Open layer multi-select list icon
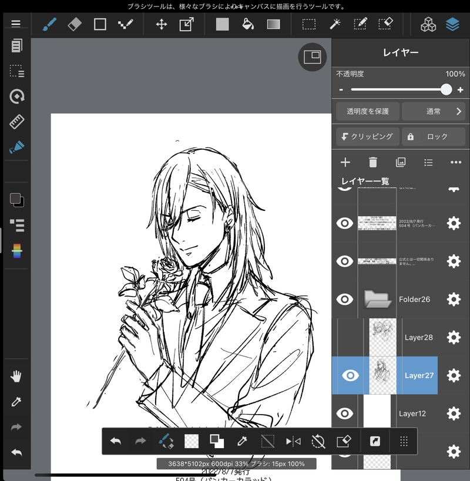The image size is (470, 481). tap(428, 162)
